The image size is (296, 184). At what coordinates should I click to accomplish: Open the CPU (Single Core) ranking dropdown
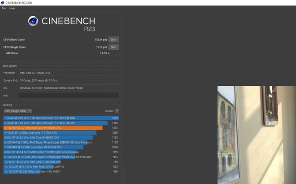[x=18, y=111]
